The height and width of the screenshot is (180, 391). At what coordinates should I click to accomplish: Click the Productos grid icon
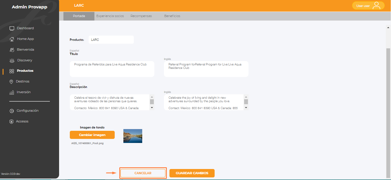tap(12, 71)
